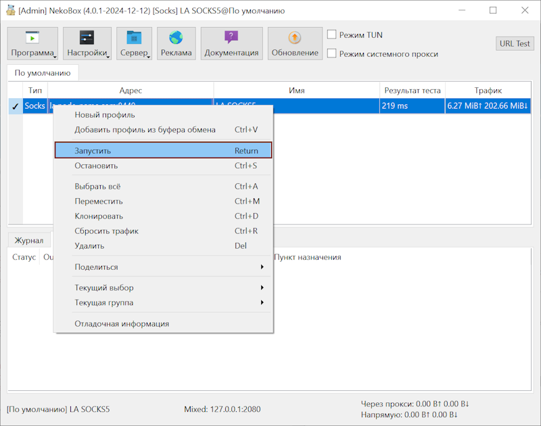Click the Реклама globe icon

pos(176,38)
